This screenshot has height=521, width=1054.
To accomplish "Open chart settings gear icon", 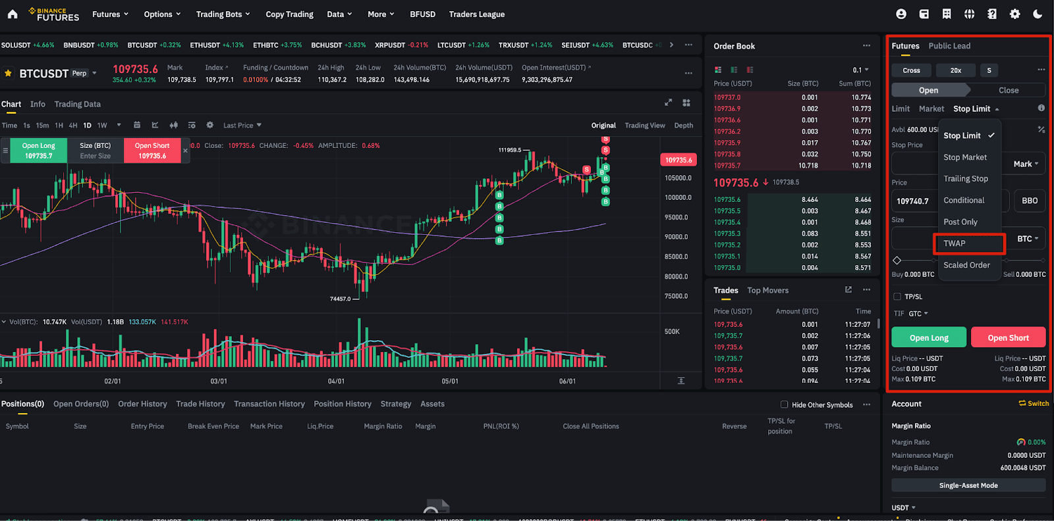I will pyautogui.click(x=210, y=125).
